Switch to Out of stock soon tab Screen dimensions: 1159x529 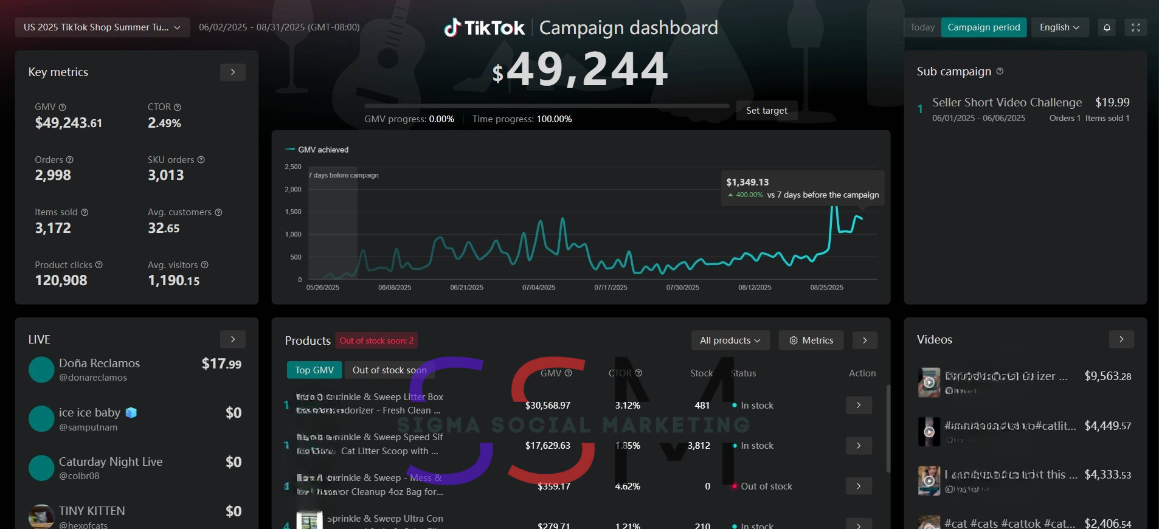point(389,370)
